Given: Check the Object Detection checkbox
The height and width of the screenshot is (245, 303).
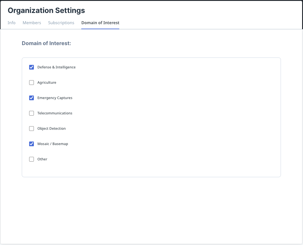Looking at the screenshot, I should coord(32,129).
